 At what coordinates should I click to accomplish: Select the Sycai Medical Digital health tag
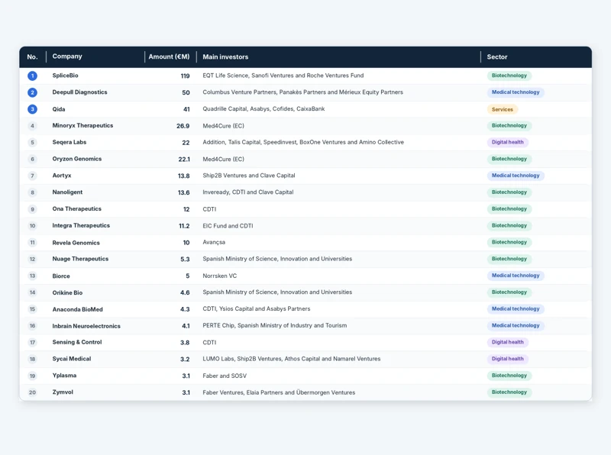point(507,359)
